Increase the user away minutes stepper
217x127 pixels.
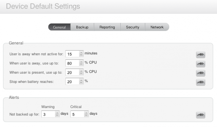(81, 52)
